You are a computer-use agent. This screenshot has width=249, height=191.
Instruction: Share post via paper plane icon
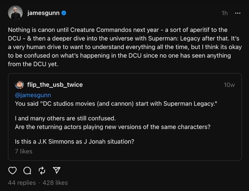coord(56,170)
